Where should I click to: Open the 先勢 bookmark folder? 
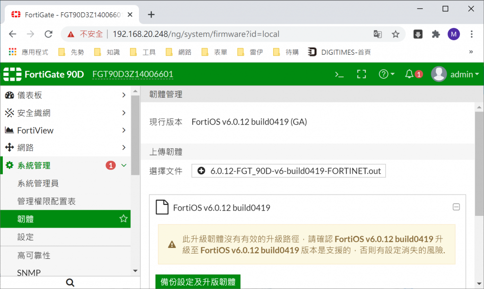71,52
